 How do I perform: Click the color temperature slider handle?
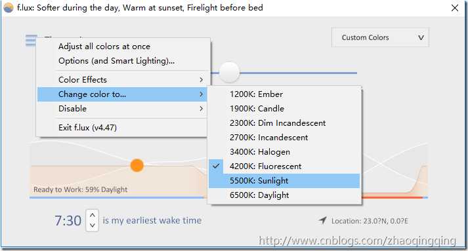tap(229, 72)
